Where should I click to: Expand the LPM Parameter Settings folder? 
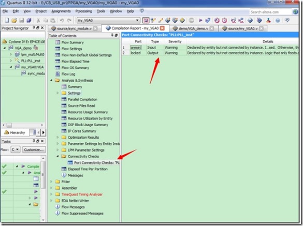tap(57, 150)
